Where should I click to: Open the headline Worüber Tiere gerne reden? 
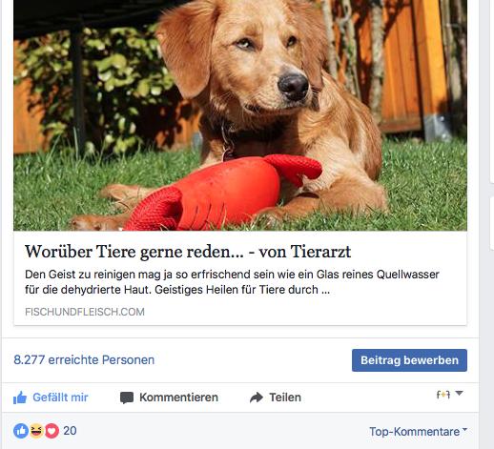click(x=188, y=252)
